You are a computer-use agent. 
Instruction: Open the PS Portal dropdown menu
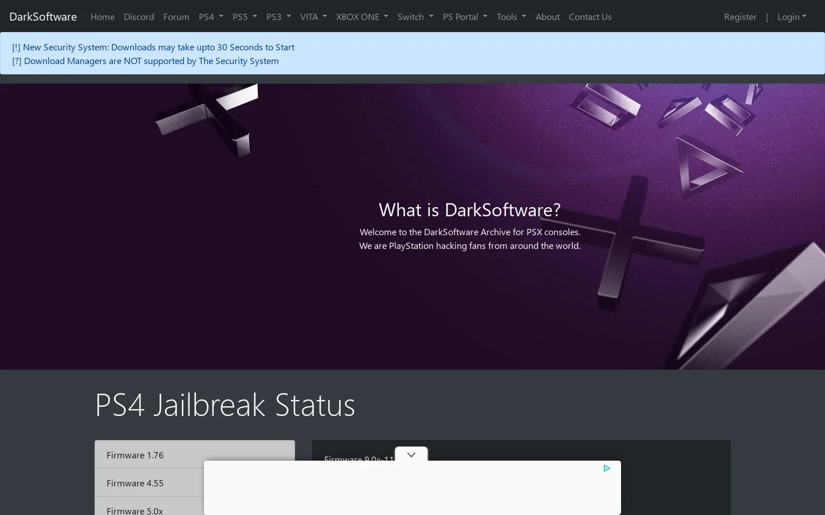coord(465,17)
